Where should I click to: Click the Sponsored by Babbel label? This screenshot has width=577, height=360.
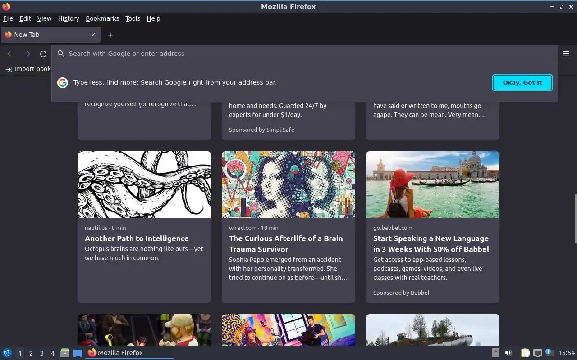pyautogui.click(x=401, y=292)
